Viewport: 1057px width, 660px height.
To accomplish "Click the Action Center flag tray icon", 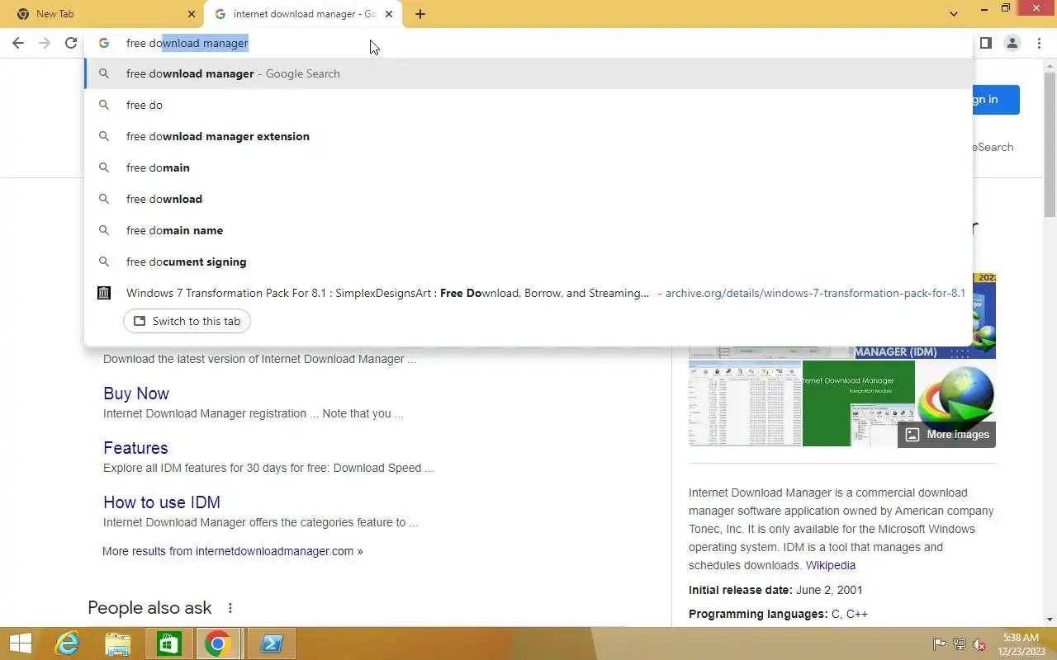I will pos(939,644).
